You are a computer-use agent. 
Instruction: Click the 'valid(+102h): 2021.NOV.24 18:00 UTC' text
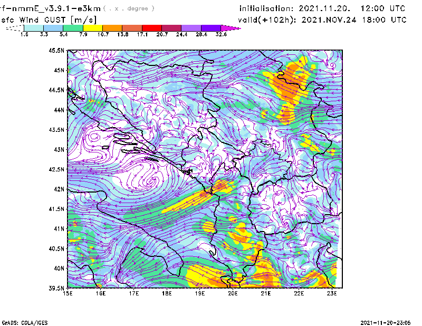point(322,20)
